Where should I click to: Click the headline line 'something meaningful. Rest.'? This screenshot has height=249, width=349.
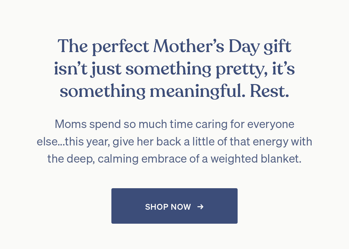(174, 91)
